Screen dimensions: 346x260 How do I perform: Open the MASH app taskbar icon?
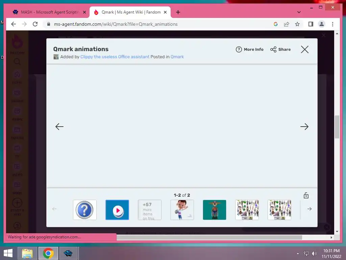click(68, 253)
